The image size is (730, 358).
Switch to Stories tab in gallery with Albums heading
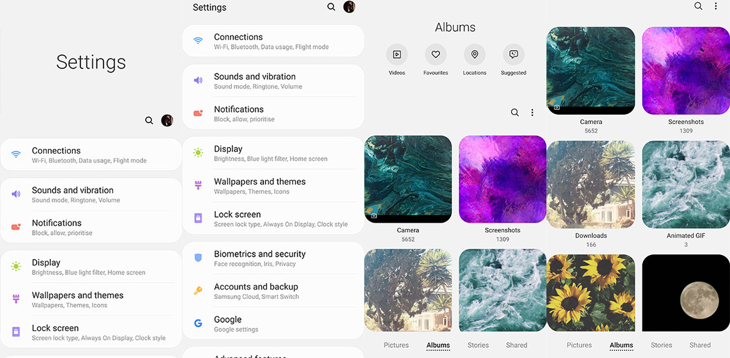478,345
